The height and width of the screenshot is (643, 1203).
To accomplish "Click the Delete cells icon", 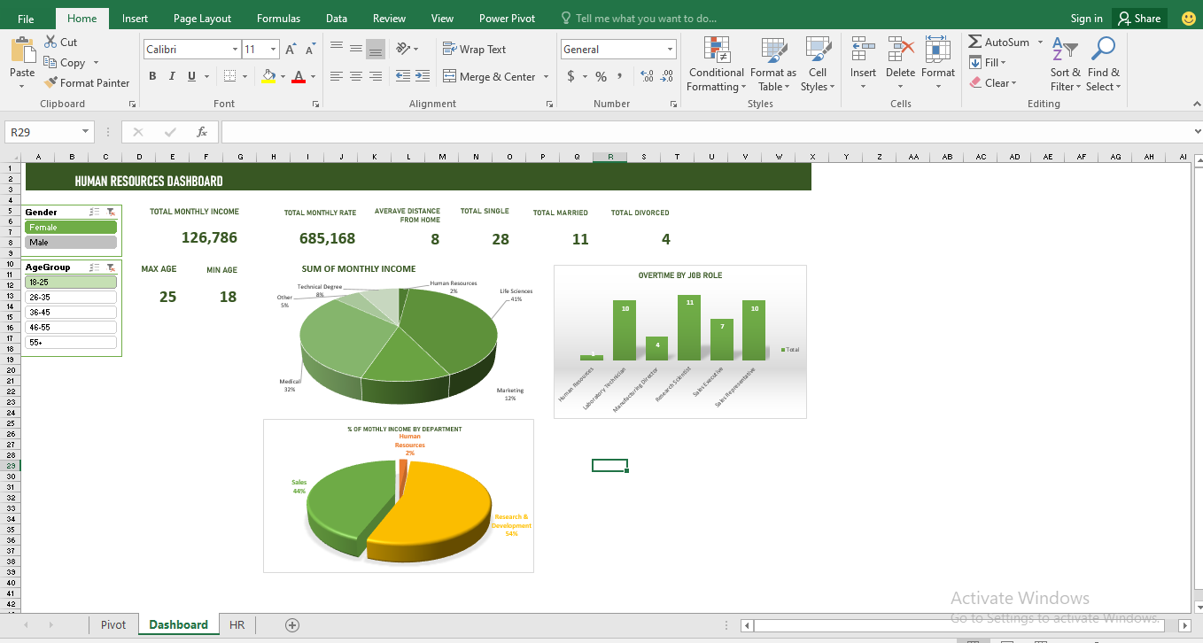I will click(900, 50).
